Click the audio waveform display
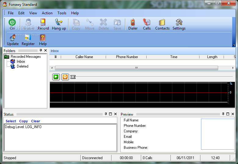This screenshot has width=238, height=164. coord(142,95)
